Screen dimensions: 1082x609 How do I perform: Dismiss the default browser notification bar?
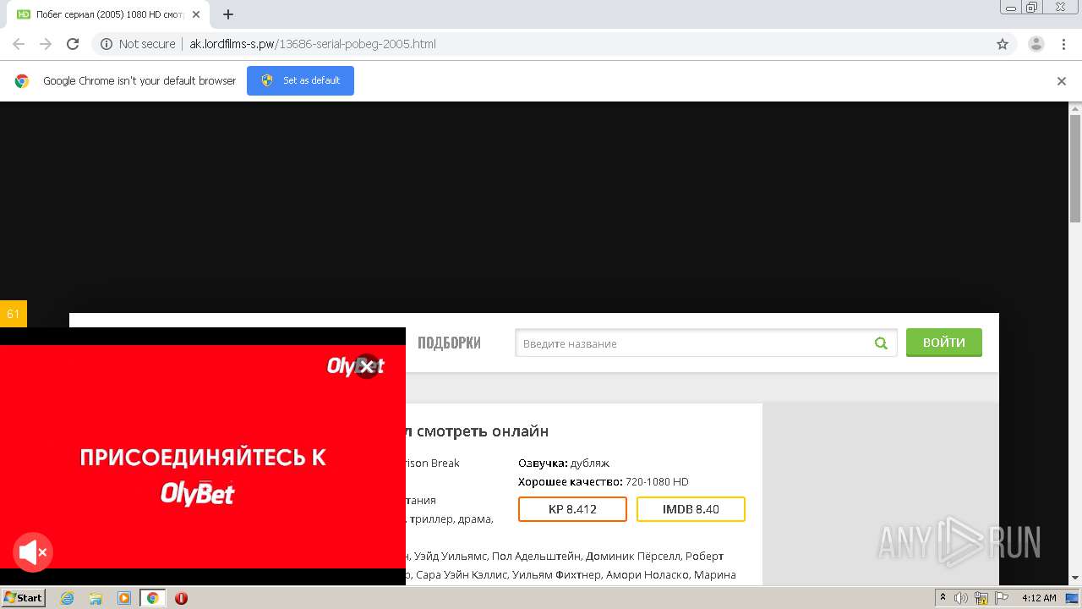tap(1062, 81)
